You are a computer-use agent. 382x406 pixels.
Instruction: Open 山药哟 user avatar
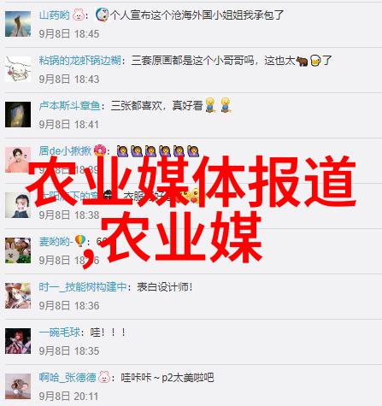(x=18, y=24)
